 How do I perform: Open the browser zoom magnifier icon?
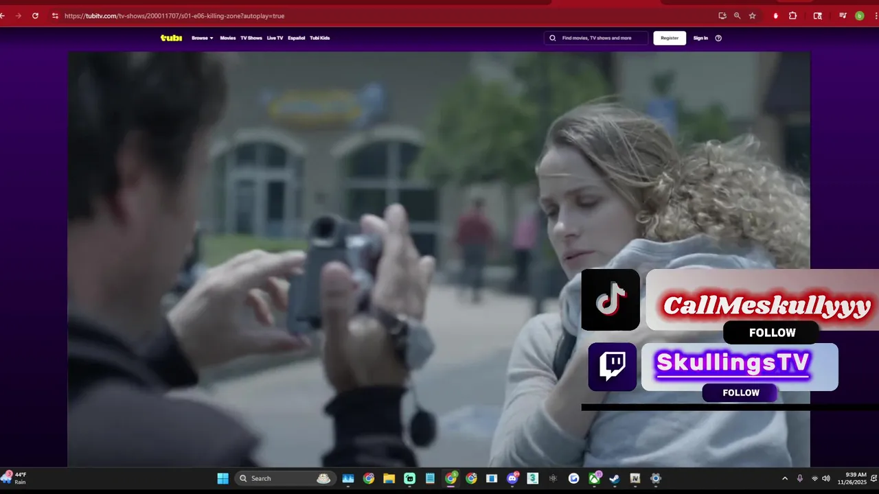tap(738, 16)
